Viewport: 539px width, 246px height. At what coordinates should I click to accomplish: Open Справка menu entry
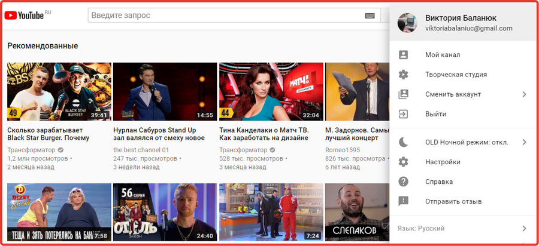[x=463, y=182]
